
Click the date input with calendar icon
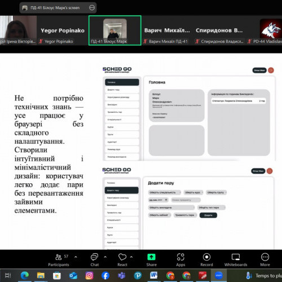158,200
